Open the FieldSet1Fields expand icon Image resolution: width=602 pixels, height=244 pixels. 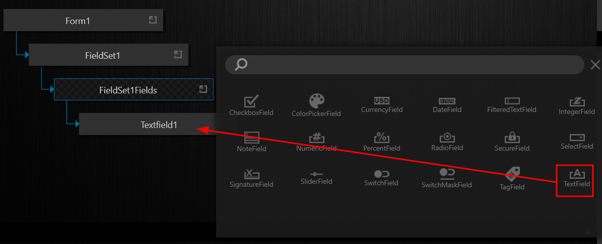point(203,89)
